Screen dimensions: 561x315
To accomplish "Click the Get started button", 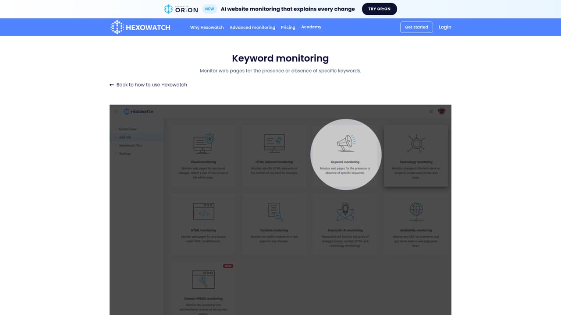I will (x=416, y=27).
